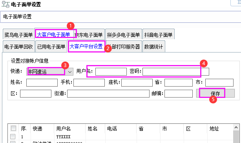Image resolution: width=241 pixels, height=143 pixels.
Task: Click the electronic waybill settings window icon
Action: coord(5,4)
